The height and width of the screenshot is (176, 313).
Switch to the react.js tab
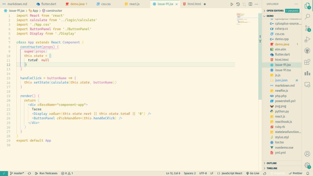(132, 4)
